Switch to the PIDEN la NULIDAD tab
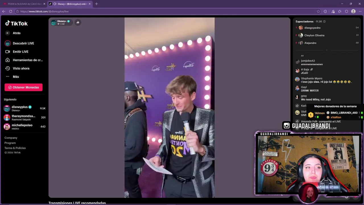 (24, 4)
